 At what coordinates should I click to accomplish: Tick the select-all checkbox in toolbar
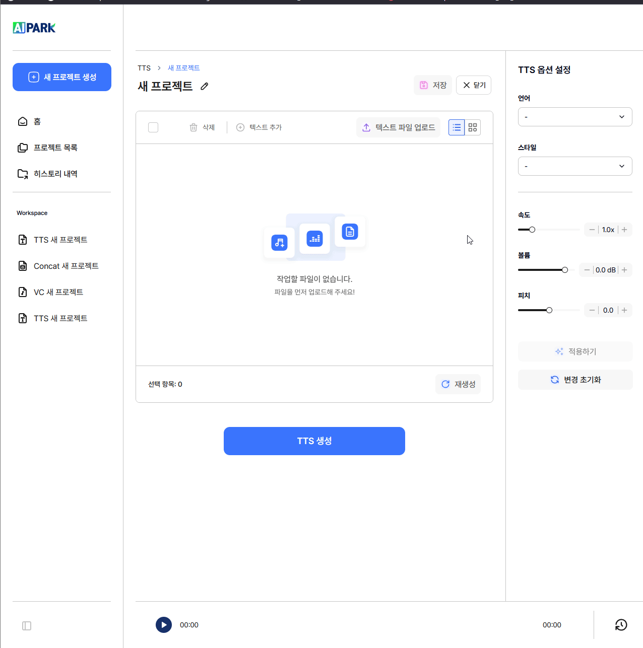(153, 127)
